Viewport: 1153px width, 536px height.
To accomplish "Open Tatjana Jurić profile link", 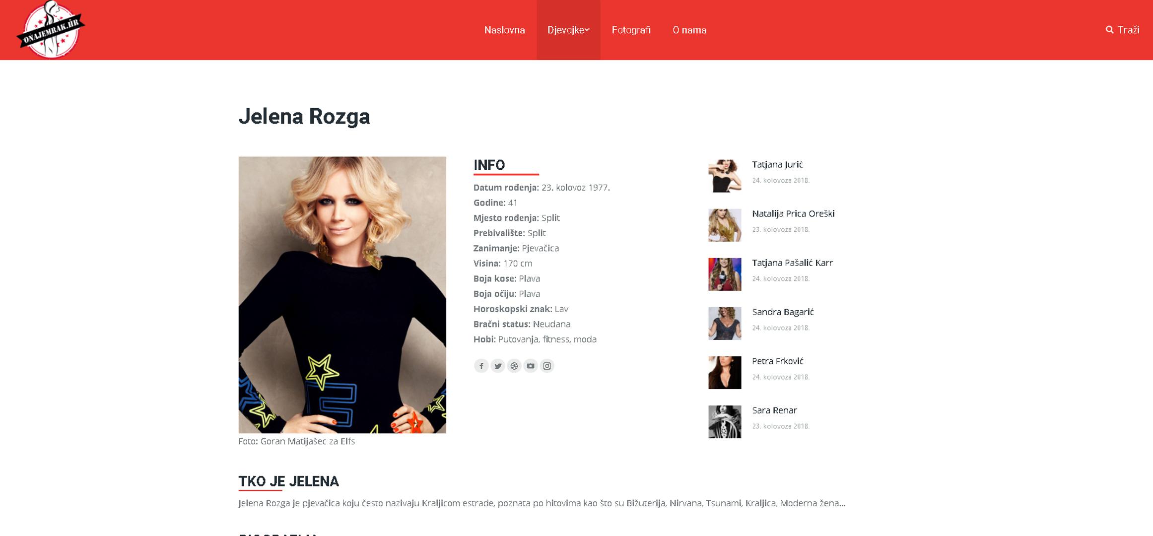I will click(777, 164).
